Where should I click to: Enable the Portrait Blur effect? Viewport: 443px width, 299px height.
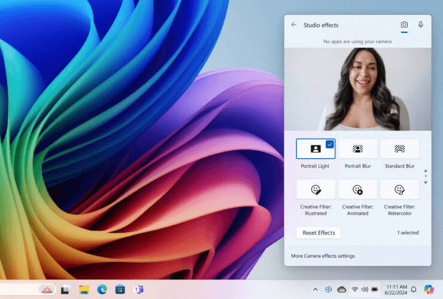point(357,149)
